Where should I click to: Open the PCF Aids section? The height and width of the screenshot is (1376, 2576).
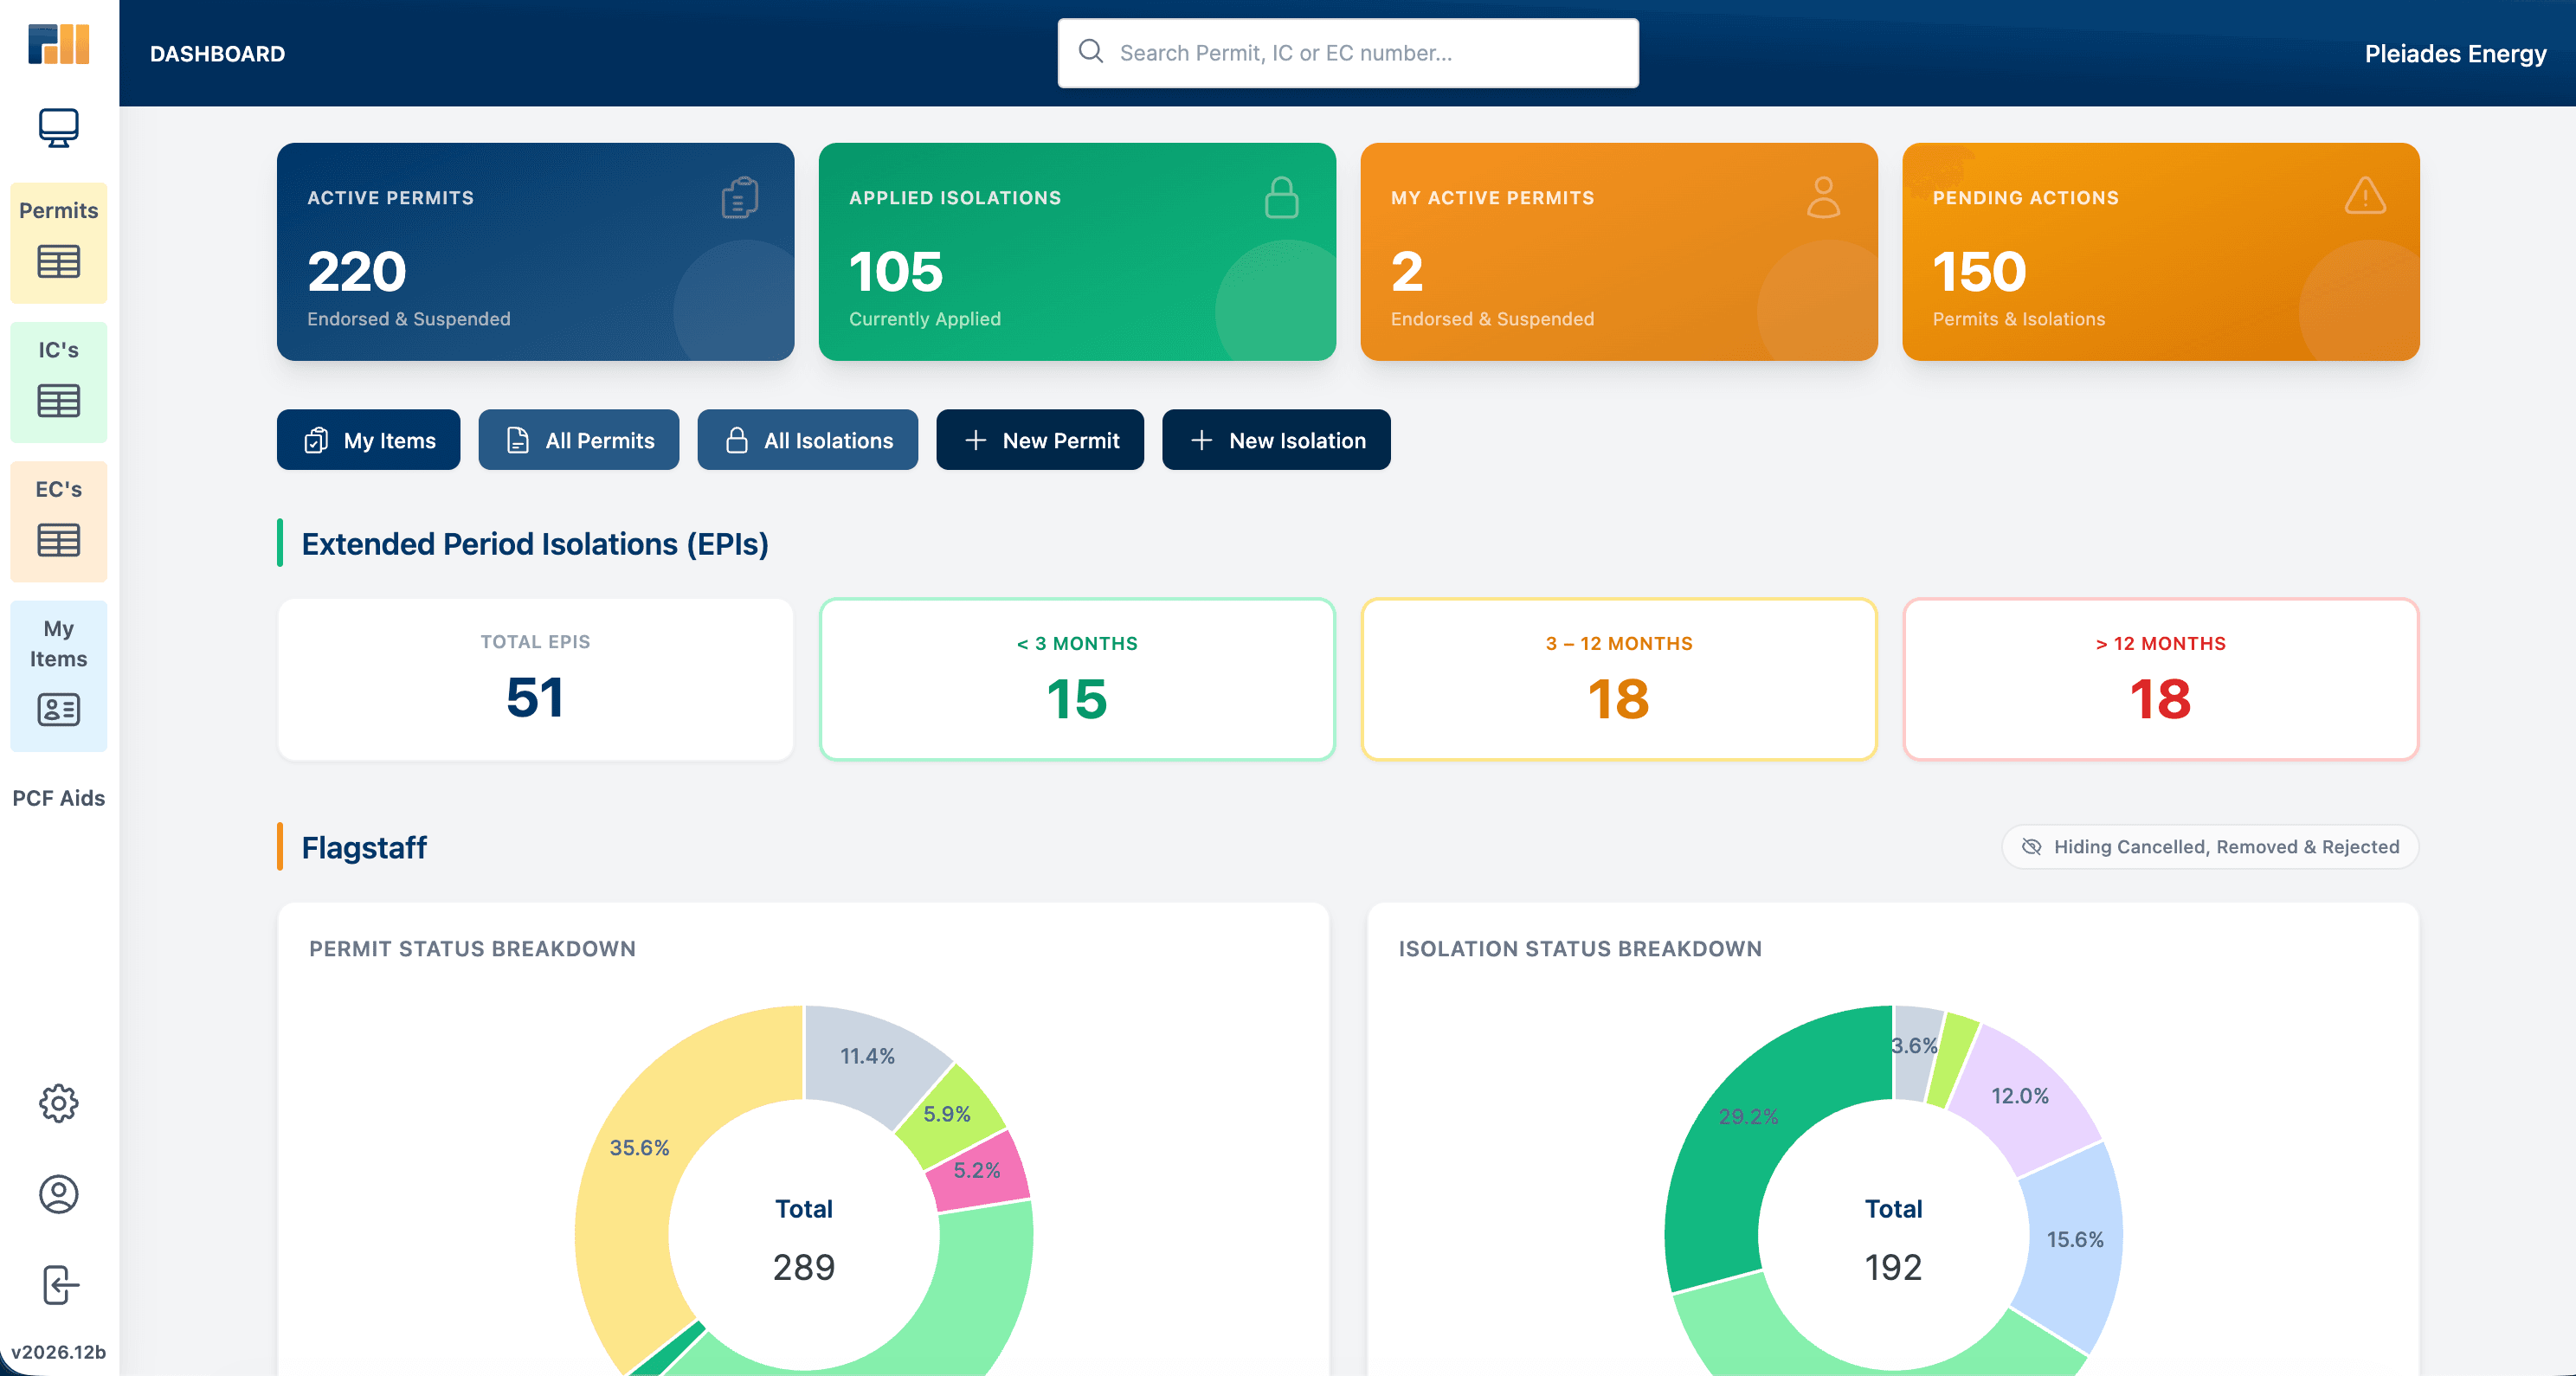pos(58,798)
